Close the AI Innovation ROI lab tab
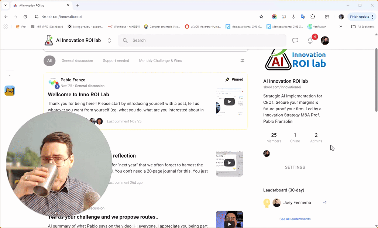Viewport: 378px width, 228px height. point(68,5)
